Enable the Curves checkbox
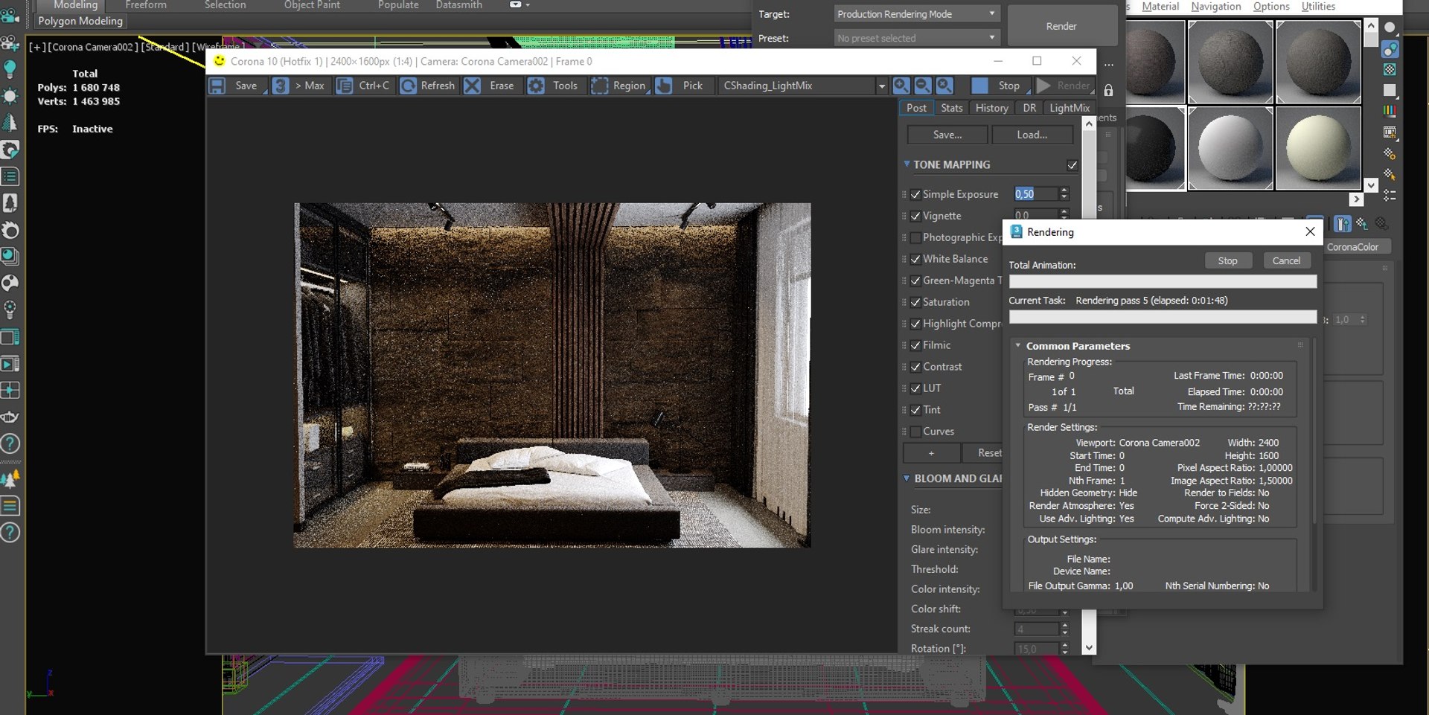This screenshot has width=1429, height=715. tap(915, 432)
